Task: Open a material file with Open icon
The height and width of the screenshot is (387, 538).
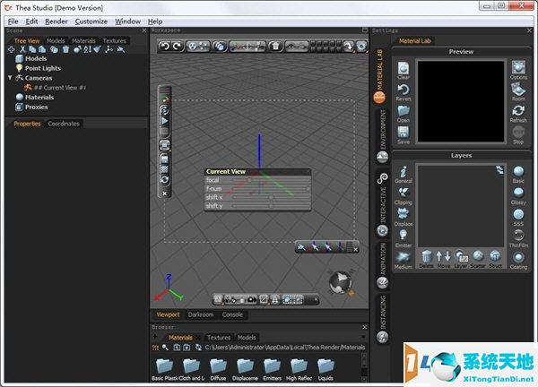Action: point(403,114)
